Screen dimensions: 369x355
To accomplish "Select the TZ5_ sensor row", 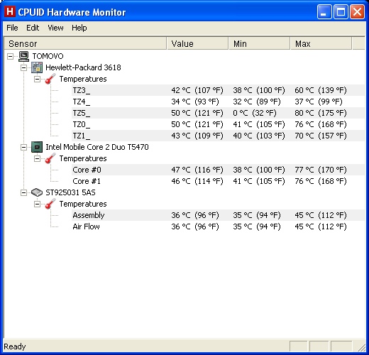I will point(218,113).
